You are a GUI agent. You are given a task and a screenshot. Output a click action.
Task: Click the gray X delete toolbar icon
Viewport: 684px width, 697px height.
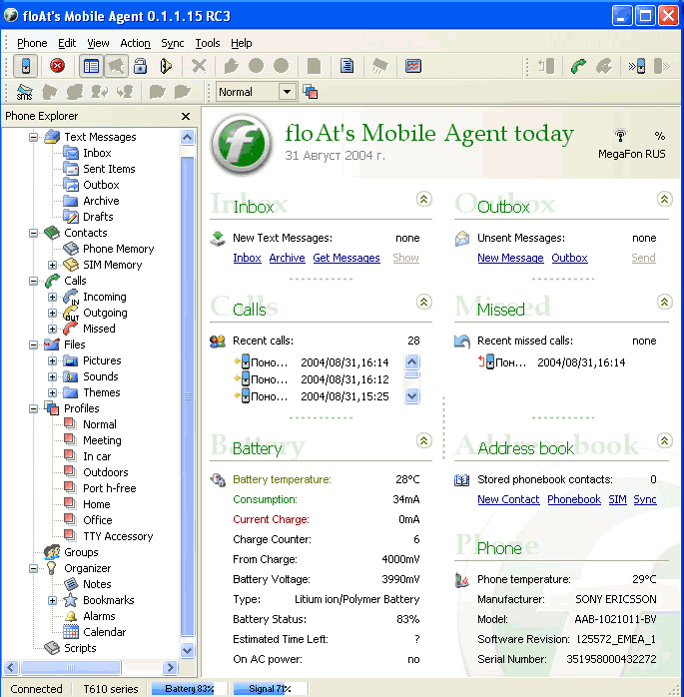[x=199, y=66]
